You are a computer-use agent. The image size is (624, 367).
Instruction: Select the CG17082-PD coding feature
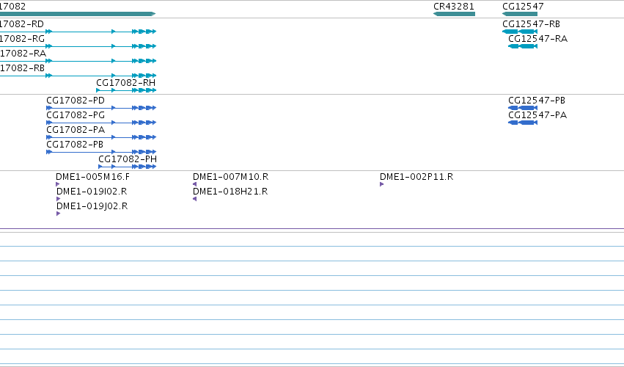click(101, 108)
